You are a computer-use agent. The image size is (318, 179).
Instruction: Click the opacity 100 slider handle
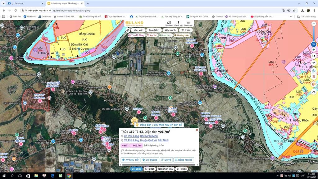(x=313, y=44)
